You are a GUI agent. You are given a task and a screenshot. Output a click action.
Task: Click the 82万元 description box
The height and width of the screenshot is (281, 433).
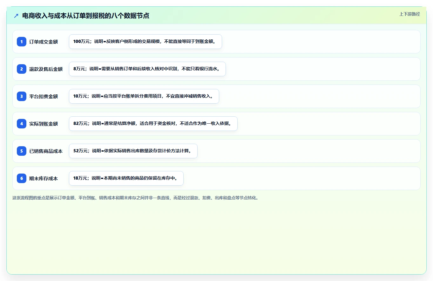click(x=153, y=124)
